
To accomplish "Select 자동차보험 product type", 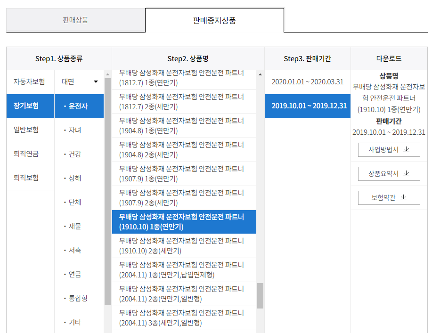I will point(30,82).
